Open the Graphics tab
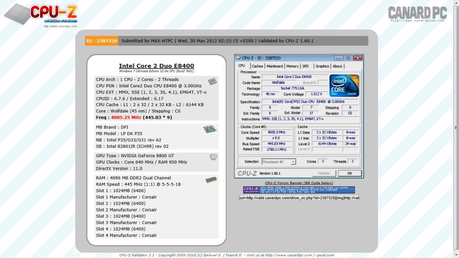The image size is (459, 258). pyautogui.click(x=322, y=66)
